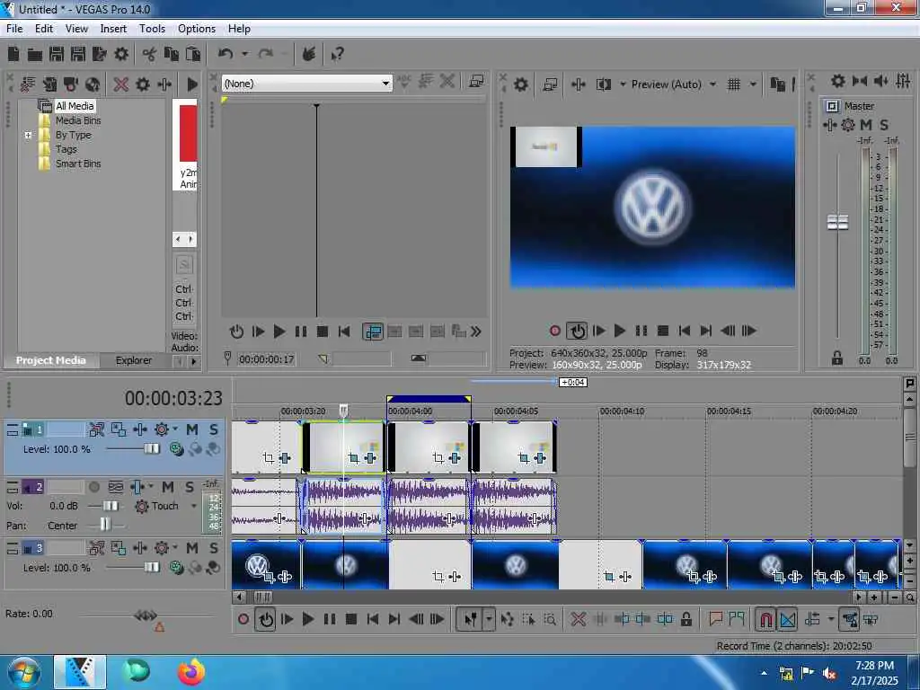Image resolution: width=920 pixels, height=690 pixels.
Task: Click Record button in timeline transport
Action: [243, 619]
